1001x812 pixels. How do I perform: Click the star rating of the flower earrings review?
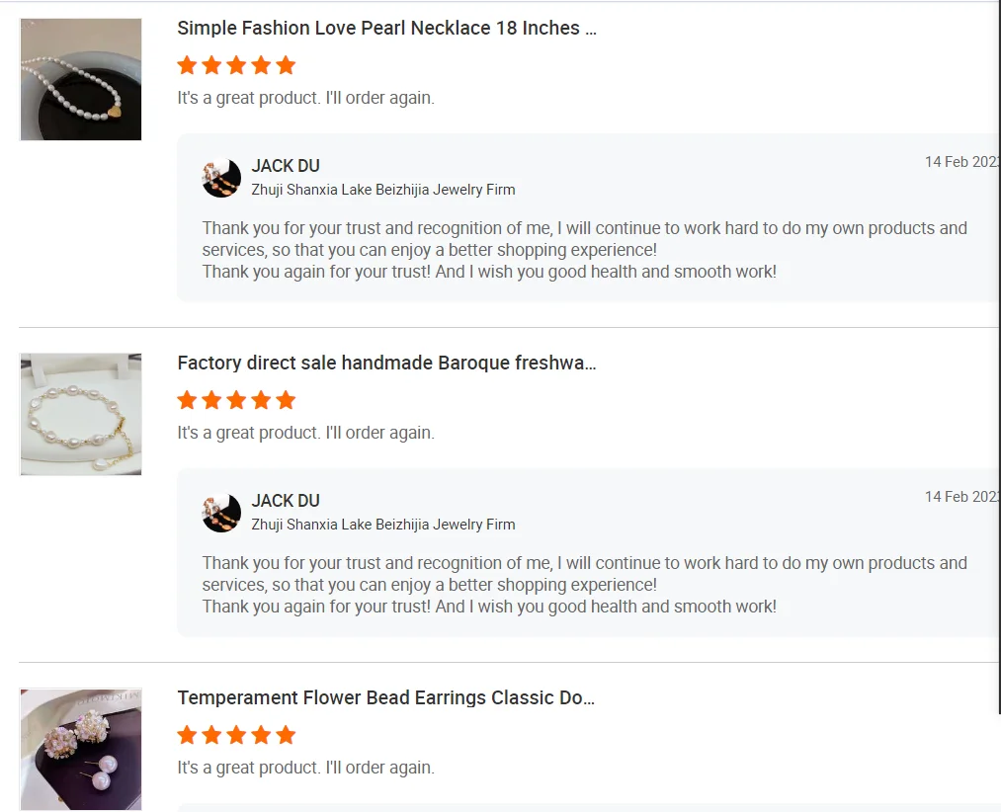[x=236, y=735]
